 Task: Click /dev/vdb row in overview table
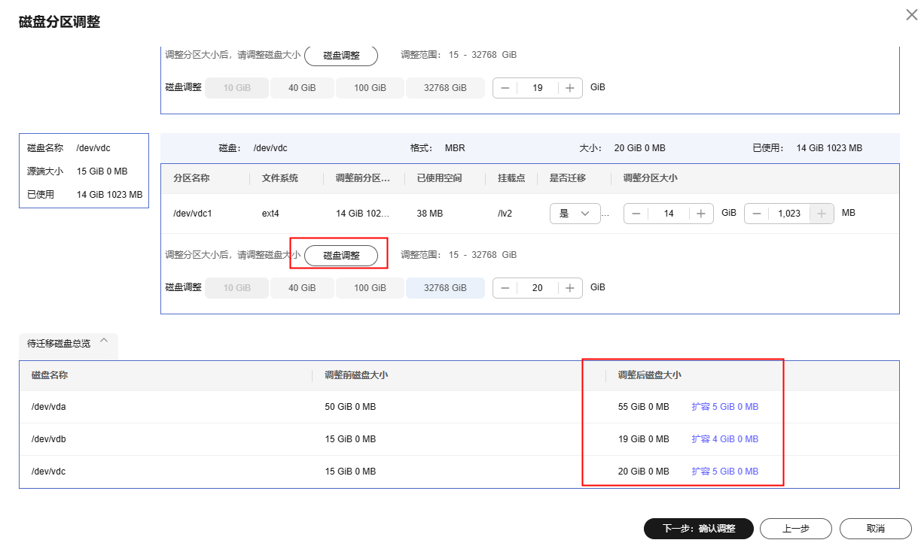click(x=459, y=439)
